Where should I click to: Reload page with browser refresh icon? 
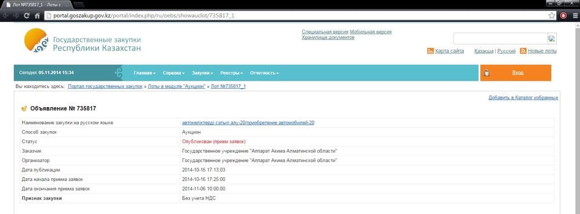coord(27,16)
